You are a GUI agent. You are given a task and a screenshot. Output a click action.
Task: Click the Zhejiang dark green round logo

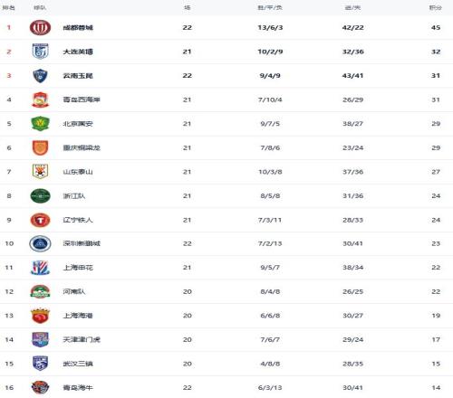point(40,196)
